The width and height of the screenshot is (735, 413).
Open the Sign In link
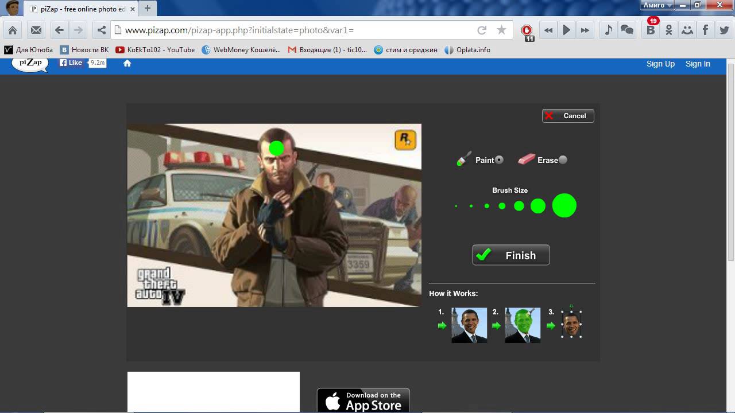point(698,64)
